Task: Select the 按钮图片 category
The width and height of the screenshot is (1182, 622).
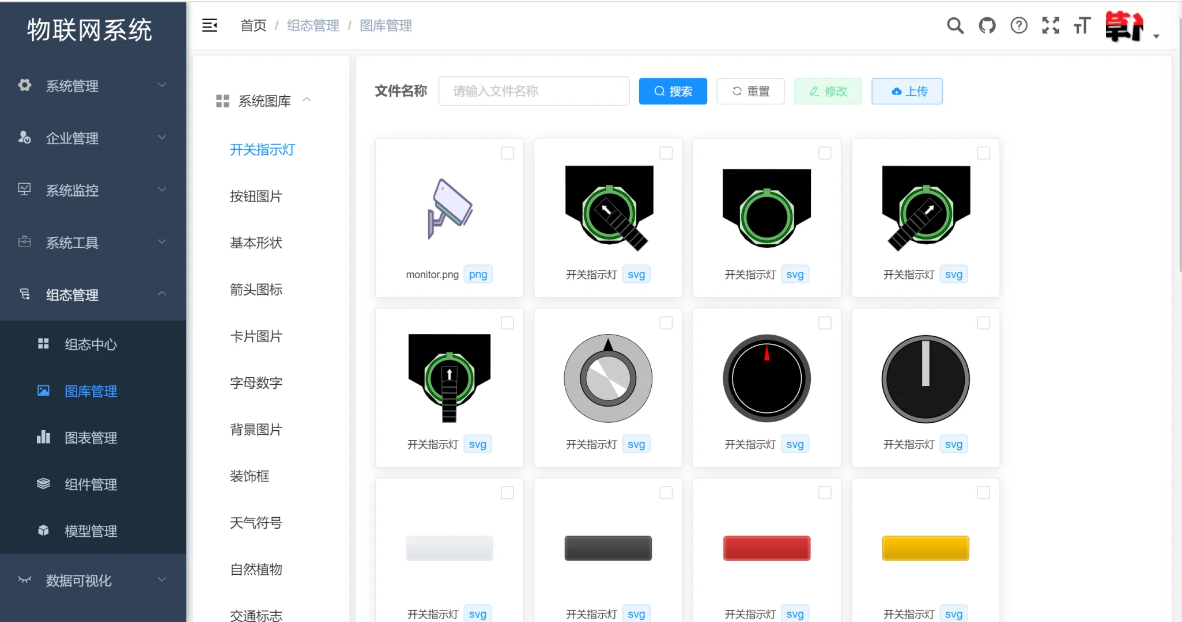Action: [256, 196]
